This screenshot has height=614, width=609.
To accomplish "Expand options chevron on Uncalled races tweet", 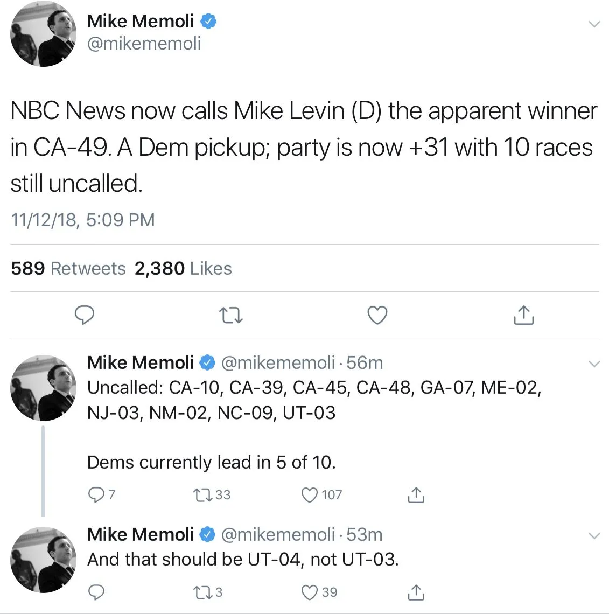I will pyautogui.click(x=593, y=365).
